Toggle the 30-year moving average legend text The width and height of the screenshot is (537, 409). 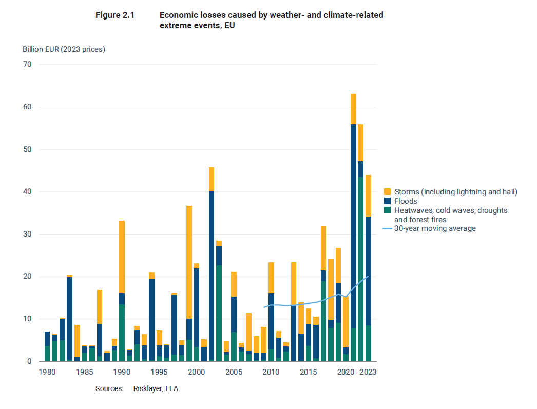coord(435,229)
